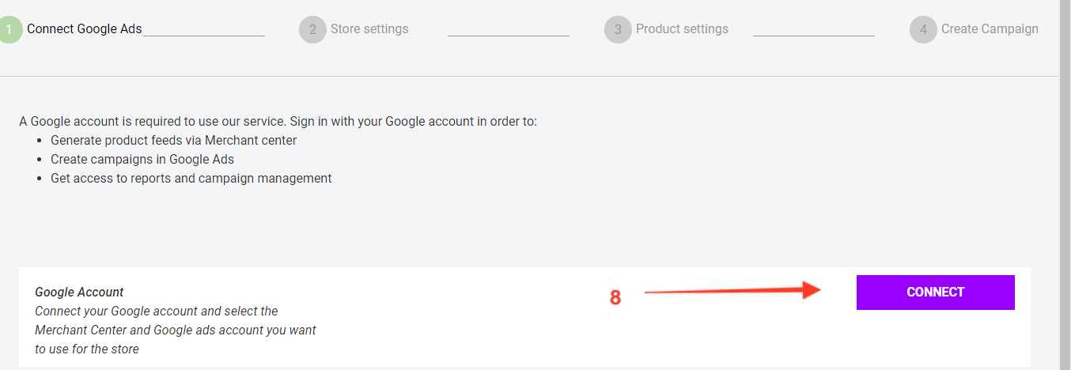The width and height of the screenshot is (1071, 370).
Task: Click the step 3 circle icon
Action: (618, 30)
